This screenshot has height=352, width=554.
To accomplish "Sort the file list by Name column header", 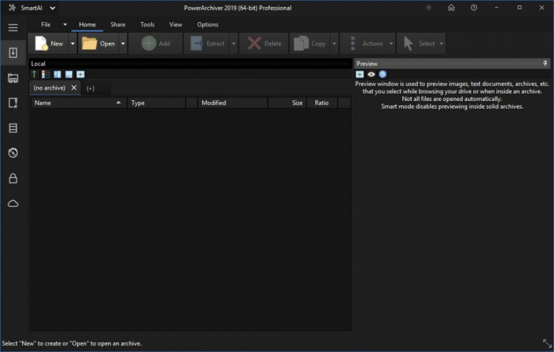I will point(78,103).
